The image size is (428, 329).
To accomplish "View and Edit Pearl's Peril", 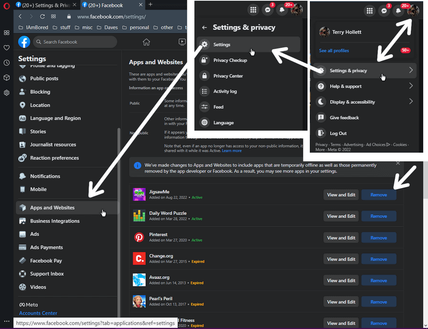I will point(341,302).
